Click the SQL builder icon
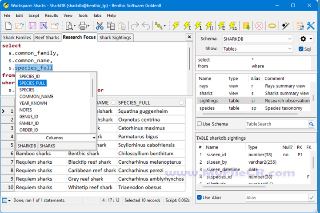Screen dimensions: 320x213 pyautogui.click(x=159, y=26)
